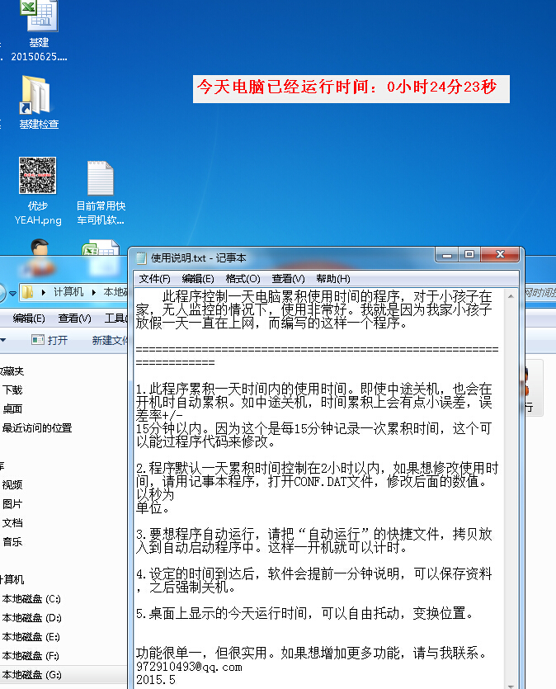Image resolution: width=556 pixels, height=689 pixels.
Task: Click in the line starting with 此程序控制一天电脑
Action: click(x=327, y=296)
